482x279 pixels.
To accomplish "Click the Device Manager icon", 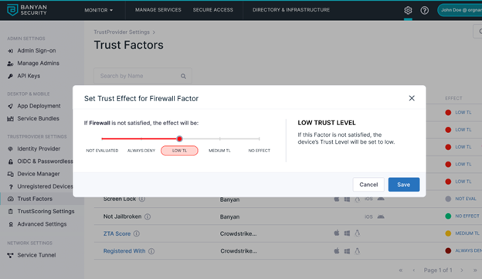I will (x=11, y=174).
